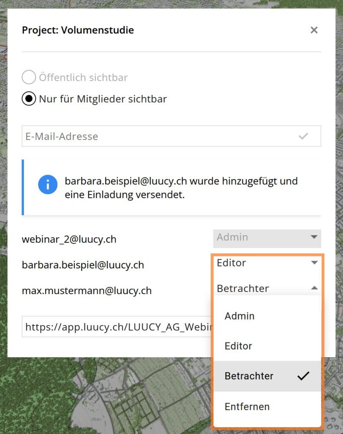Open the Admin role dropdown for webinar_2
Image resolution: width=343 pixels, height=434 pixels.
click(x=267, y=238)
